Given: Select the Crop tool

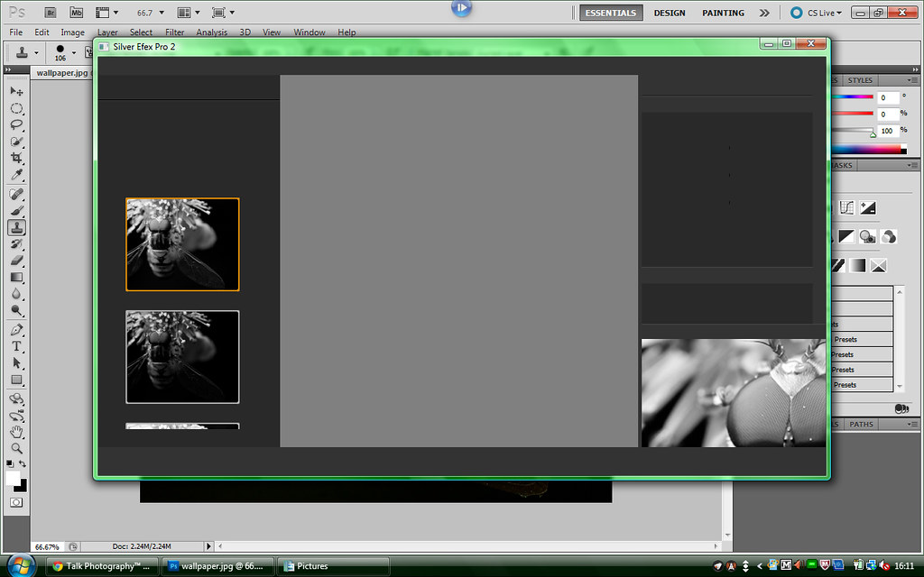Looking at the screenshot, I should [16, 159].
